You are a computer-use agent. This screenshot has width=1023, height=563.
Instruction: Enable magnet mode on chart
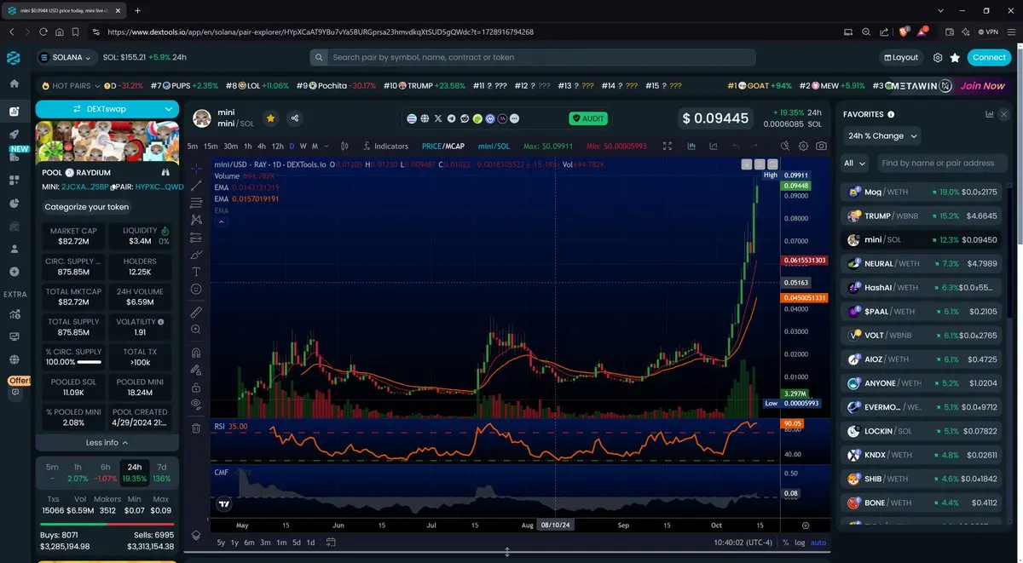pyautogui.click(x=196, y=353)
